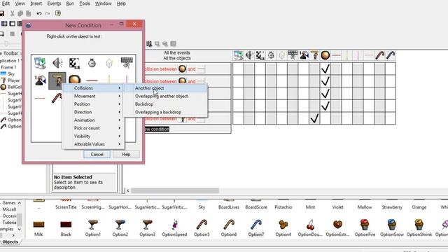Click the Save icon in main toolbar
Viewport: 448px width, 252px height.
[2, 13]
